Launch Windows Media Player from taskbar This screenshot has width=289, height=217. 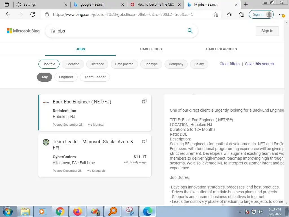tap(42, 211)
